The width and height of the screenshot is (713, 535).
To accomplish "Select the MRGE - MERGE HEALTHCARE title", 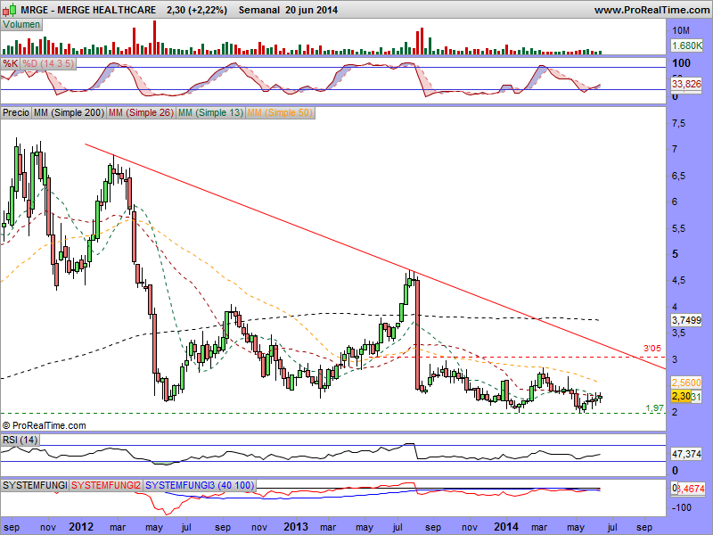I will click(x=88, y=10).
